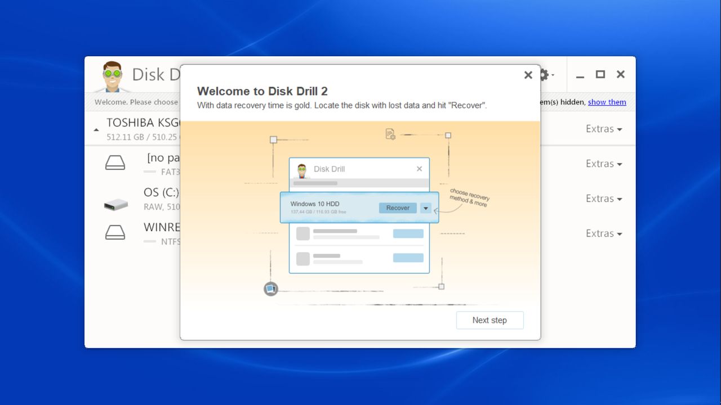Viewport: 721px width, 405px height.
Task: Open Extras dropdown for no partition row
Action: [604, 164]
